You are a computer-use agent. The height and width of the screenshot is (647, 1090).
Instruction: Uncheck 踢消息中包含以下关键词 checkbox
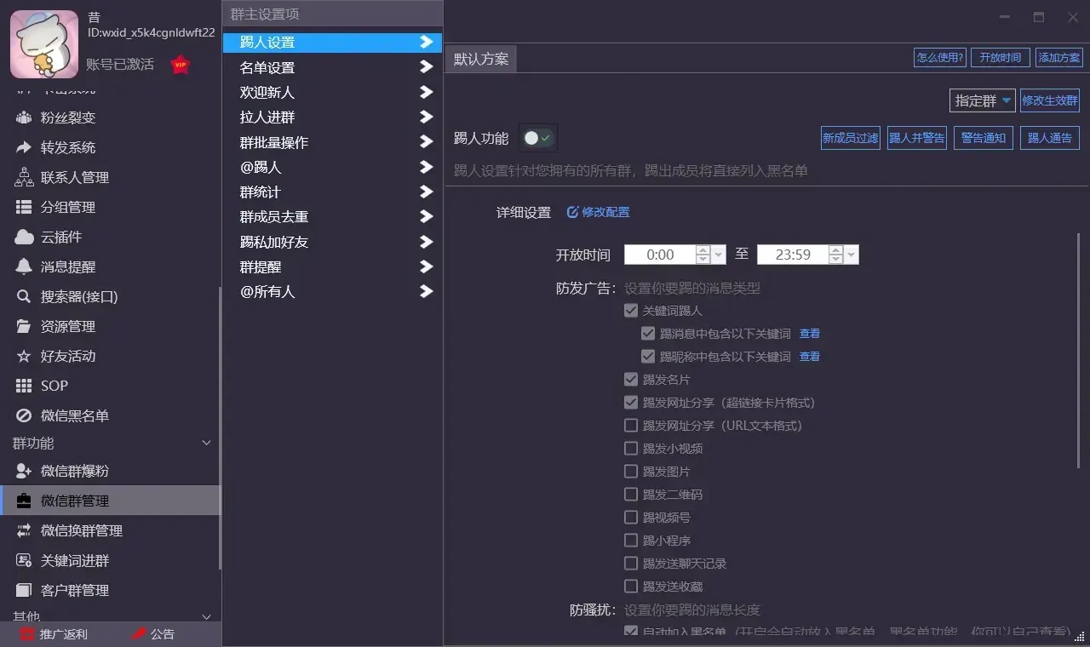click(x=648, y=334)
